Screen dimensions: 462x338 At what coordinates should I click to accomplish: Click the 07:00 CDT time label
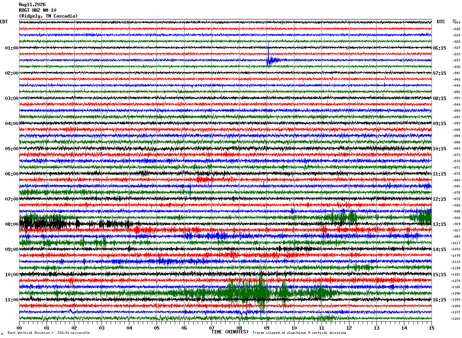(12, 199)
